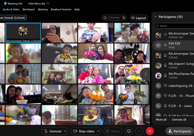Click the Share content button
Screen dimensions: 194x136
[x=113, y=131]
